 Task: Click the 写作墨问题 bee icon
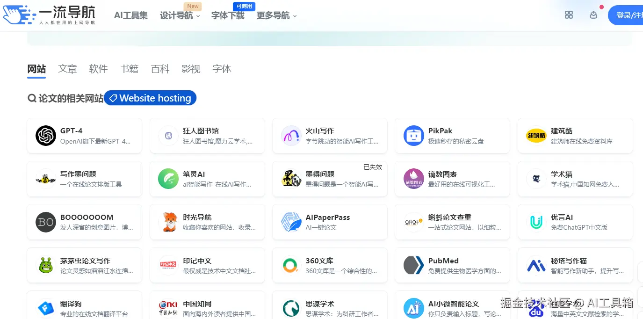tap(46, 179)
